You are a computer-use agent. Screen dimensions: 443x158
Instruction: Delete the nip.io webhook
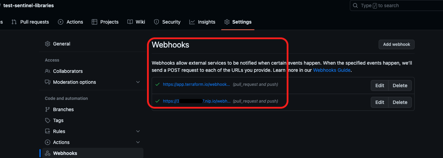coord(400,102)
